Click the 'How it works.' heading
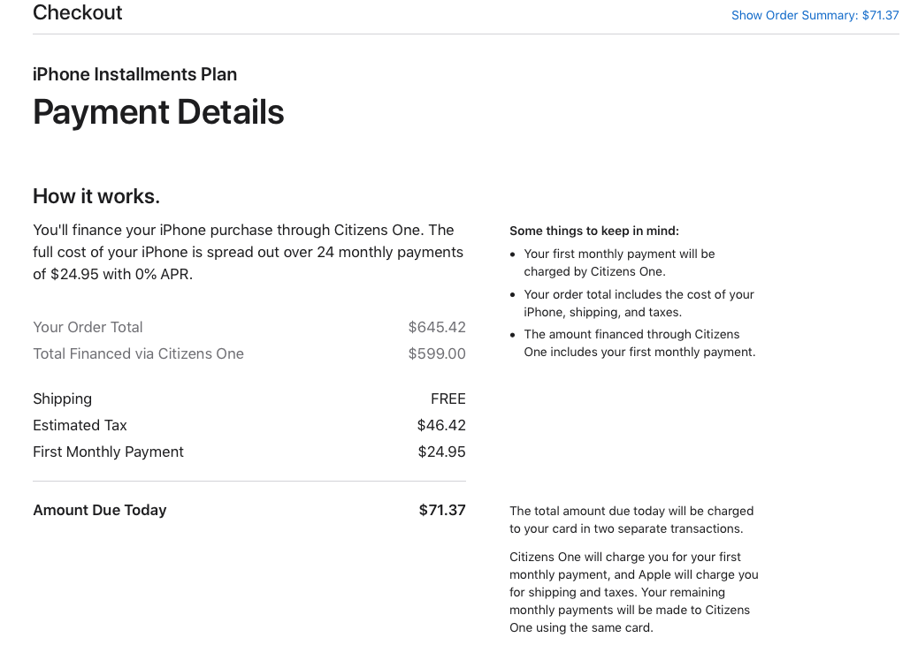The width and height of the screenshot is (918, 653). (96, 196)
